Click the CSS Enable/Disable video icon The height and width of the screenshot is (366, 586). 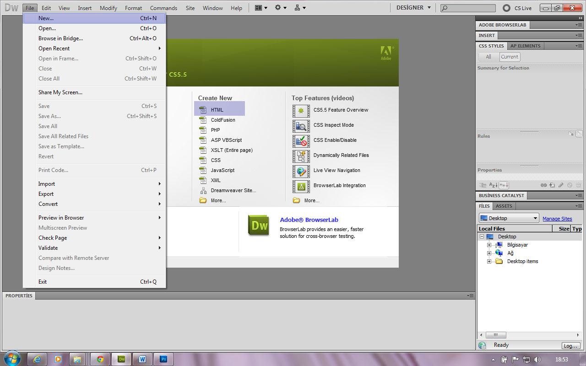click(301, 141)
